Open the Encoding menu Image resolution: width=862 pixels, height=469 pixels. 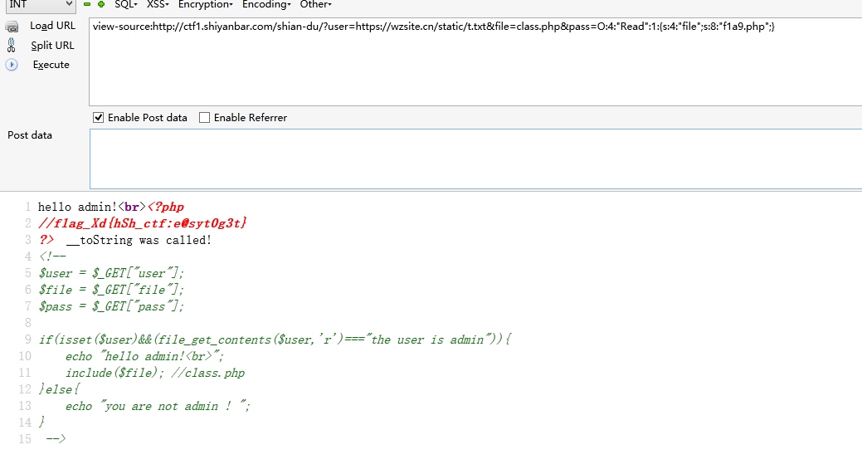coord(266,4)
